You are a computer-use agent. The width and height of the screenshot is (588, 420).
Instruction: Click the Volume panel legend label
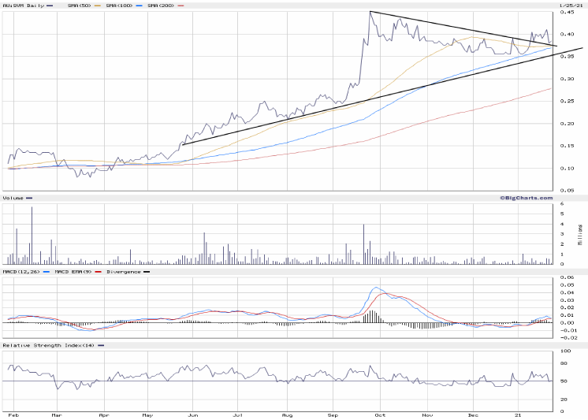14,198
